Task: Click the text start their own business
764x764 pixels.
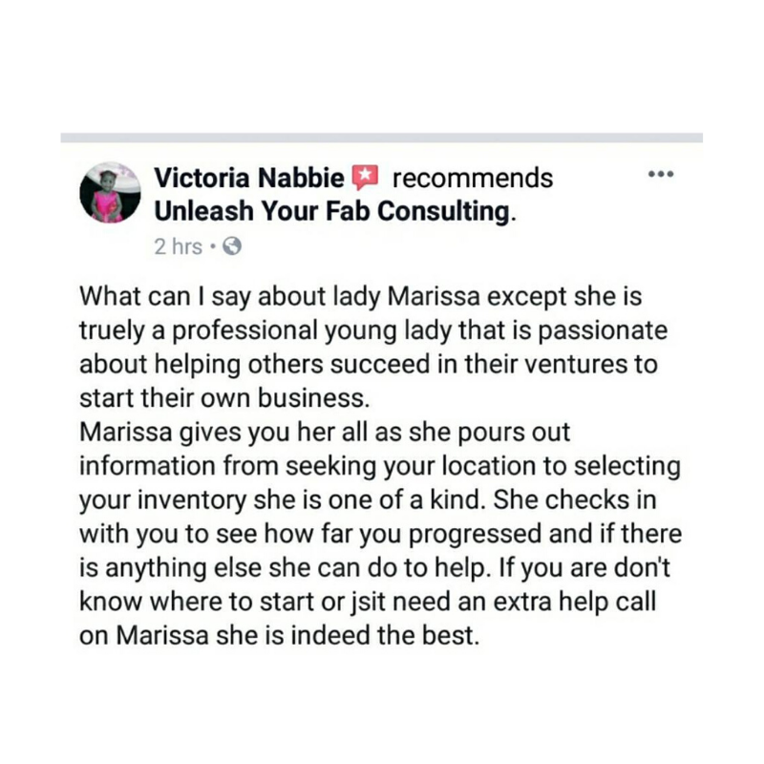Action: pyautogui.click(x=224, y=398)
